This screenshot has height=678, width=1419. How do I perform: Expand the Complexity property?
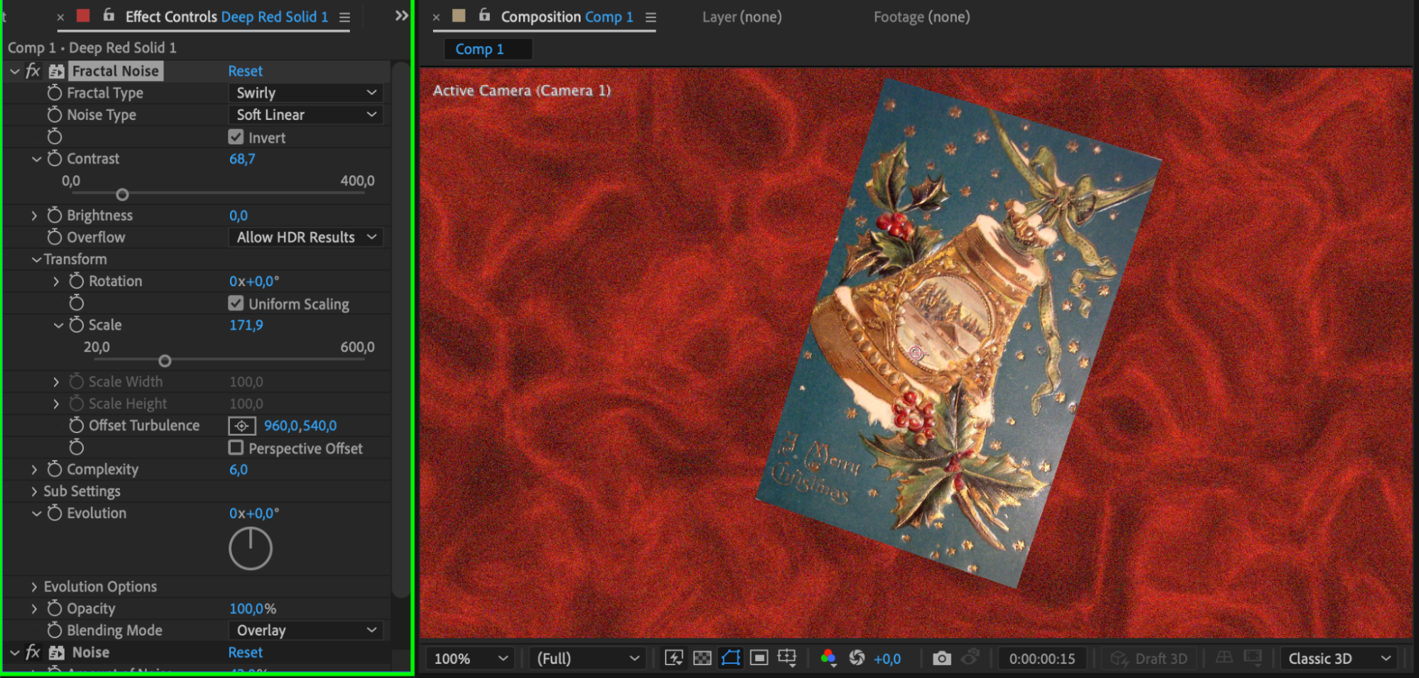click(x=34, y=469)
